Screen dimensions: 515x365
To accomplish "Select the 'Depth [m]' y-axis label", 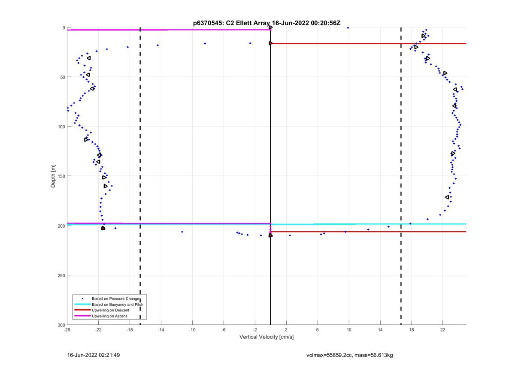I will [x=54, y=176].
